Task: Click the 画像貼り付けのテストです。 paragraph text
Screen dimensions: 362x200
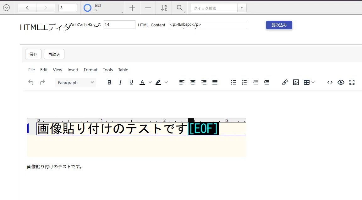Action: (x=55, y=166)
